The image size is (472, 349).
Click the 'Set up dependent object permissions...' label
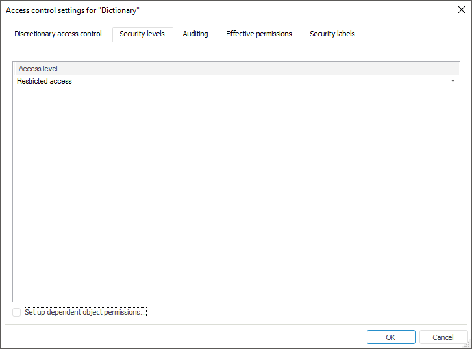86,313
